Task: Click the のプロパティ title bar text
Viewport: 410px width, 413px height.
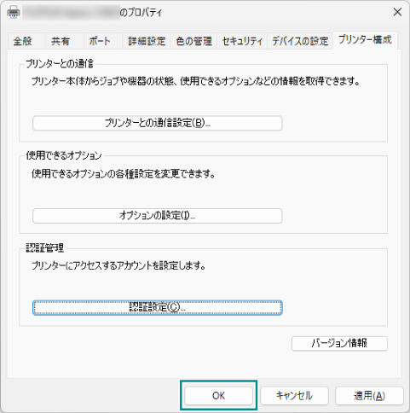Action: click(x=141, y=13)
